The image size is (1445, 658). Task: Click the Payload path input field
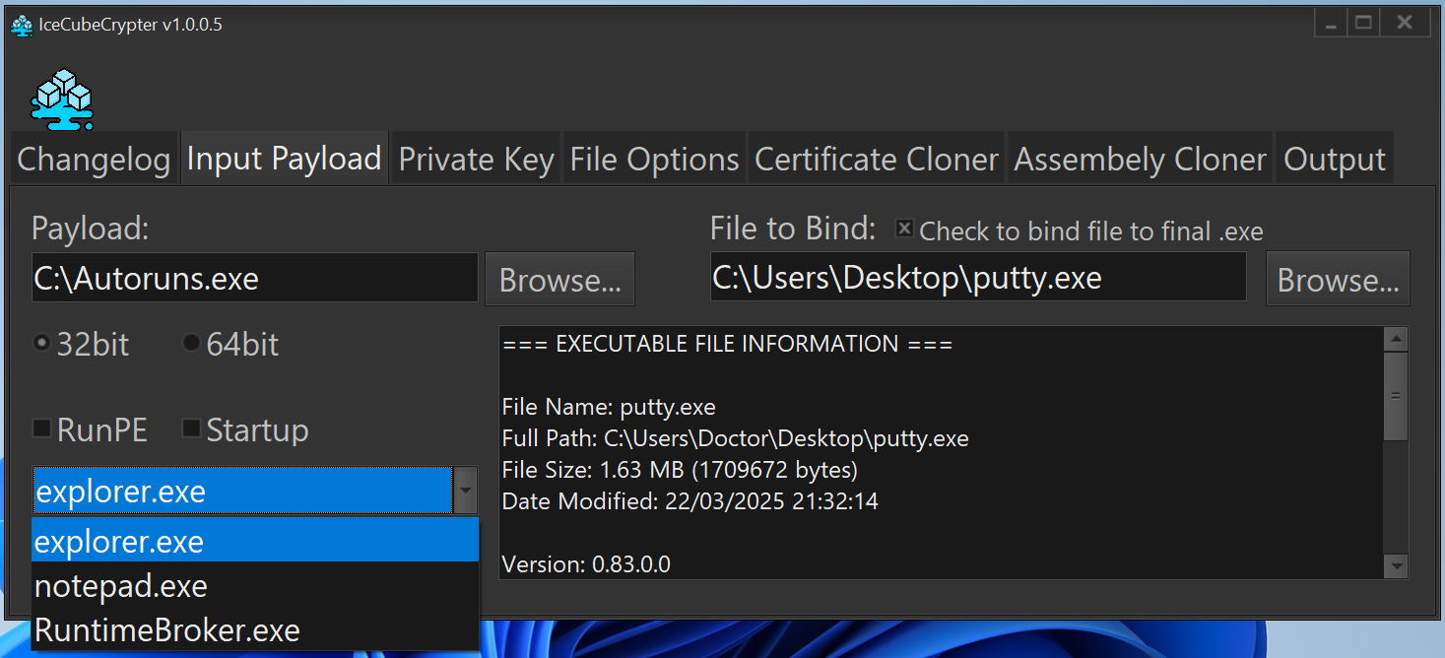(255, 278)
